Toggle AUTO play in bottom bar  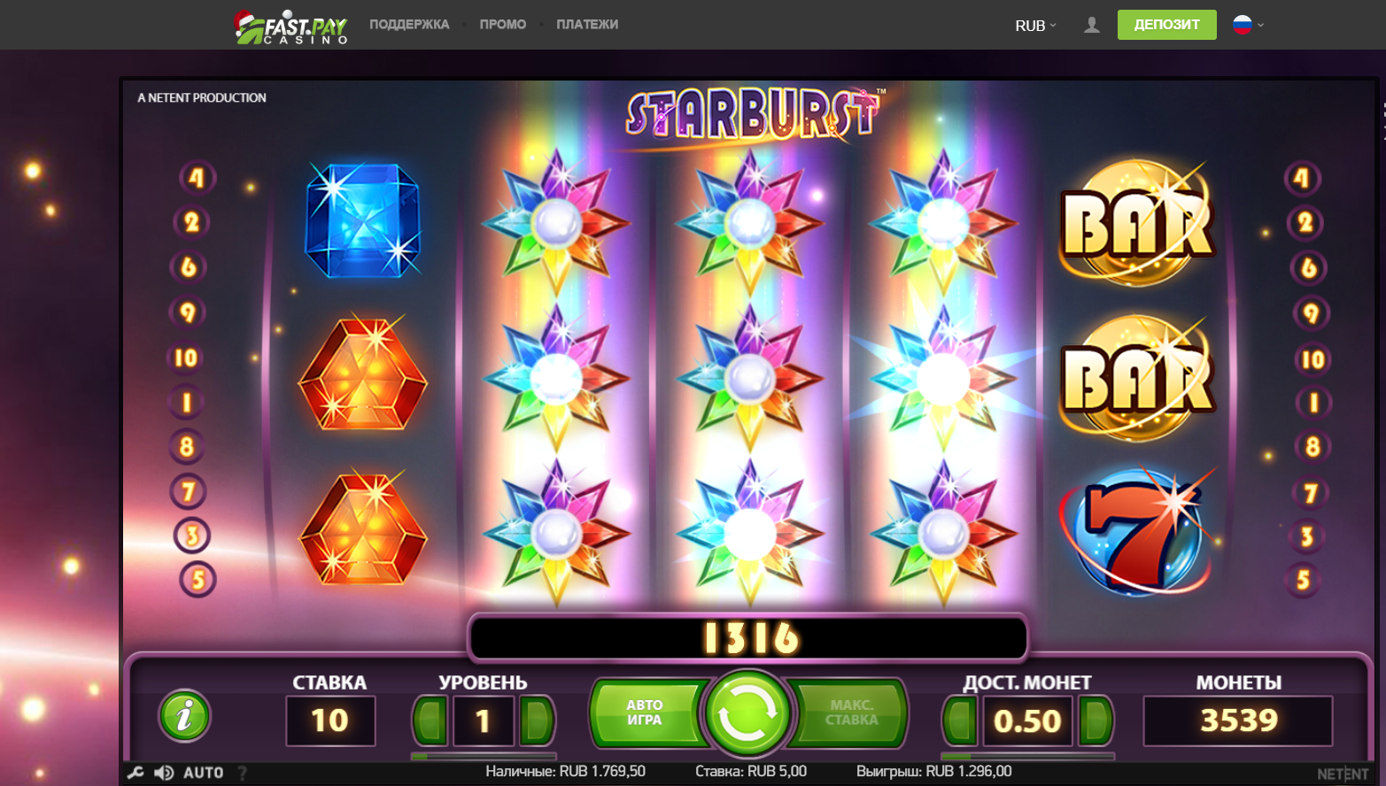pyautogui.click(x=203, y=773)
